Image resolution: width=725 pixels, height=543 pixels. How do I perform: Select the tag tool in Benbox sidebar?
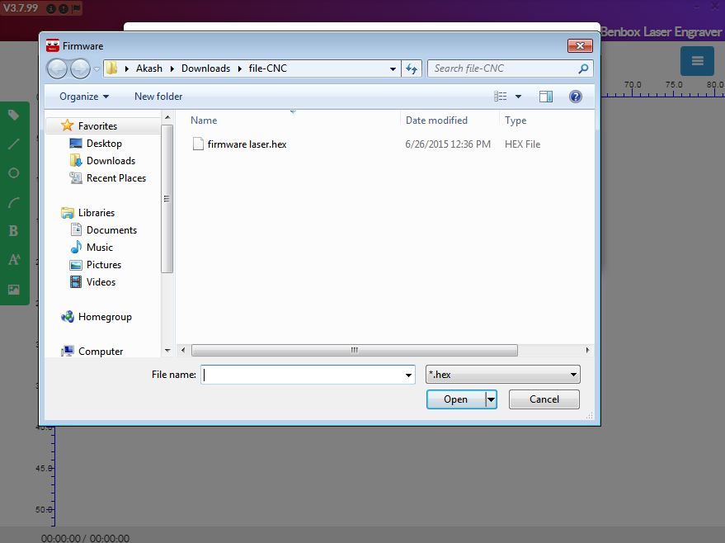click(13, 116)
